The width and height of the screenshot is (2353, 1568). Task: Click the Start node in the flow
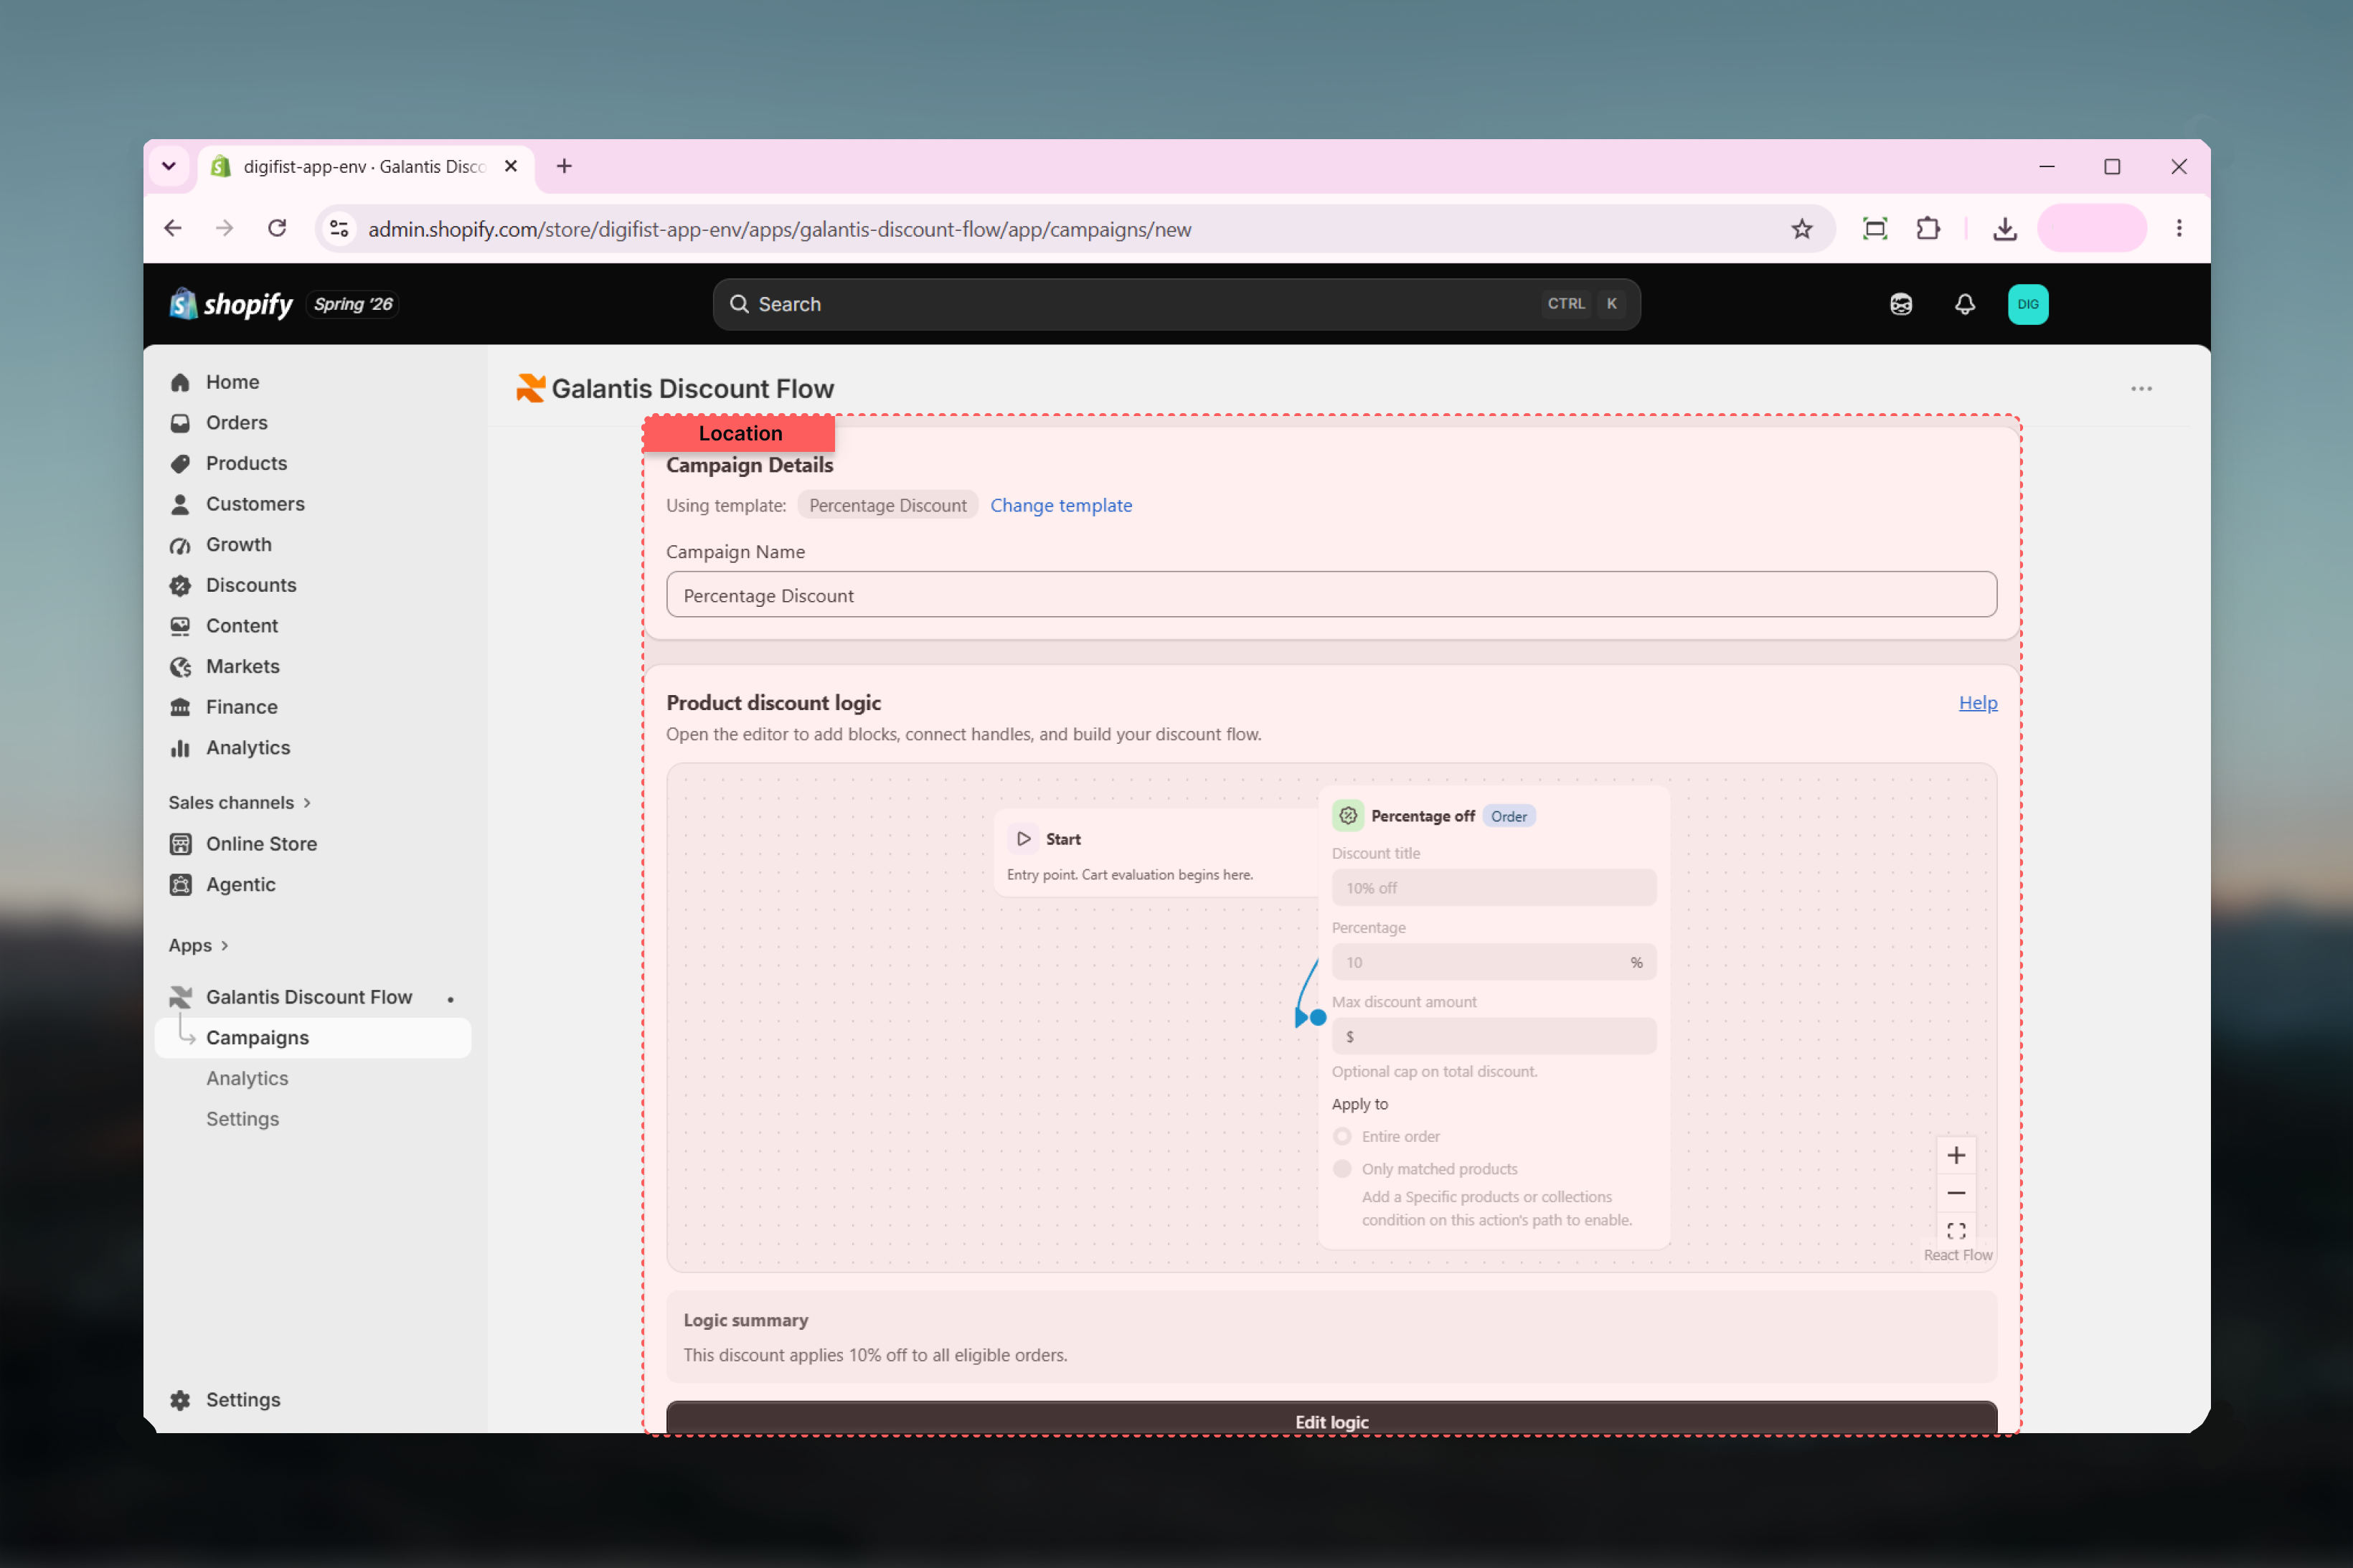coord(1157,853)
